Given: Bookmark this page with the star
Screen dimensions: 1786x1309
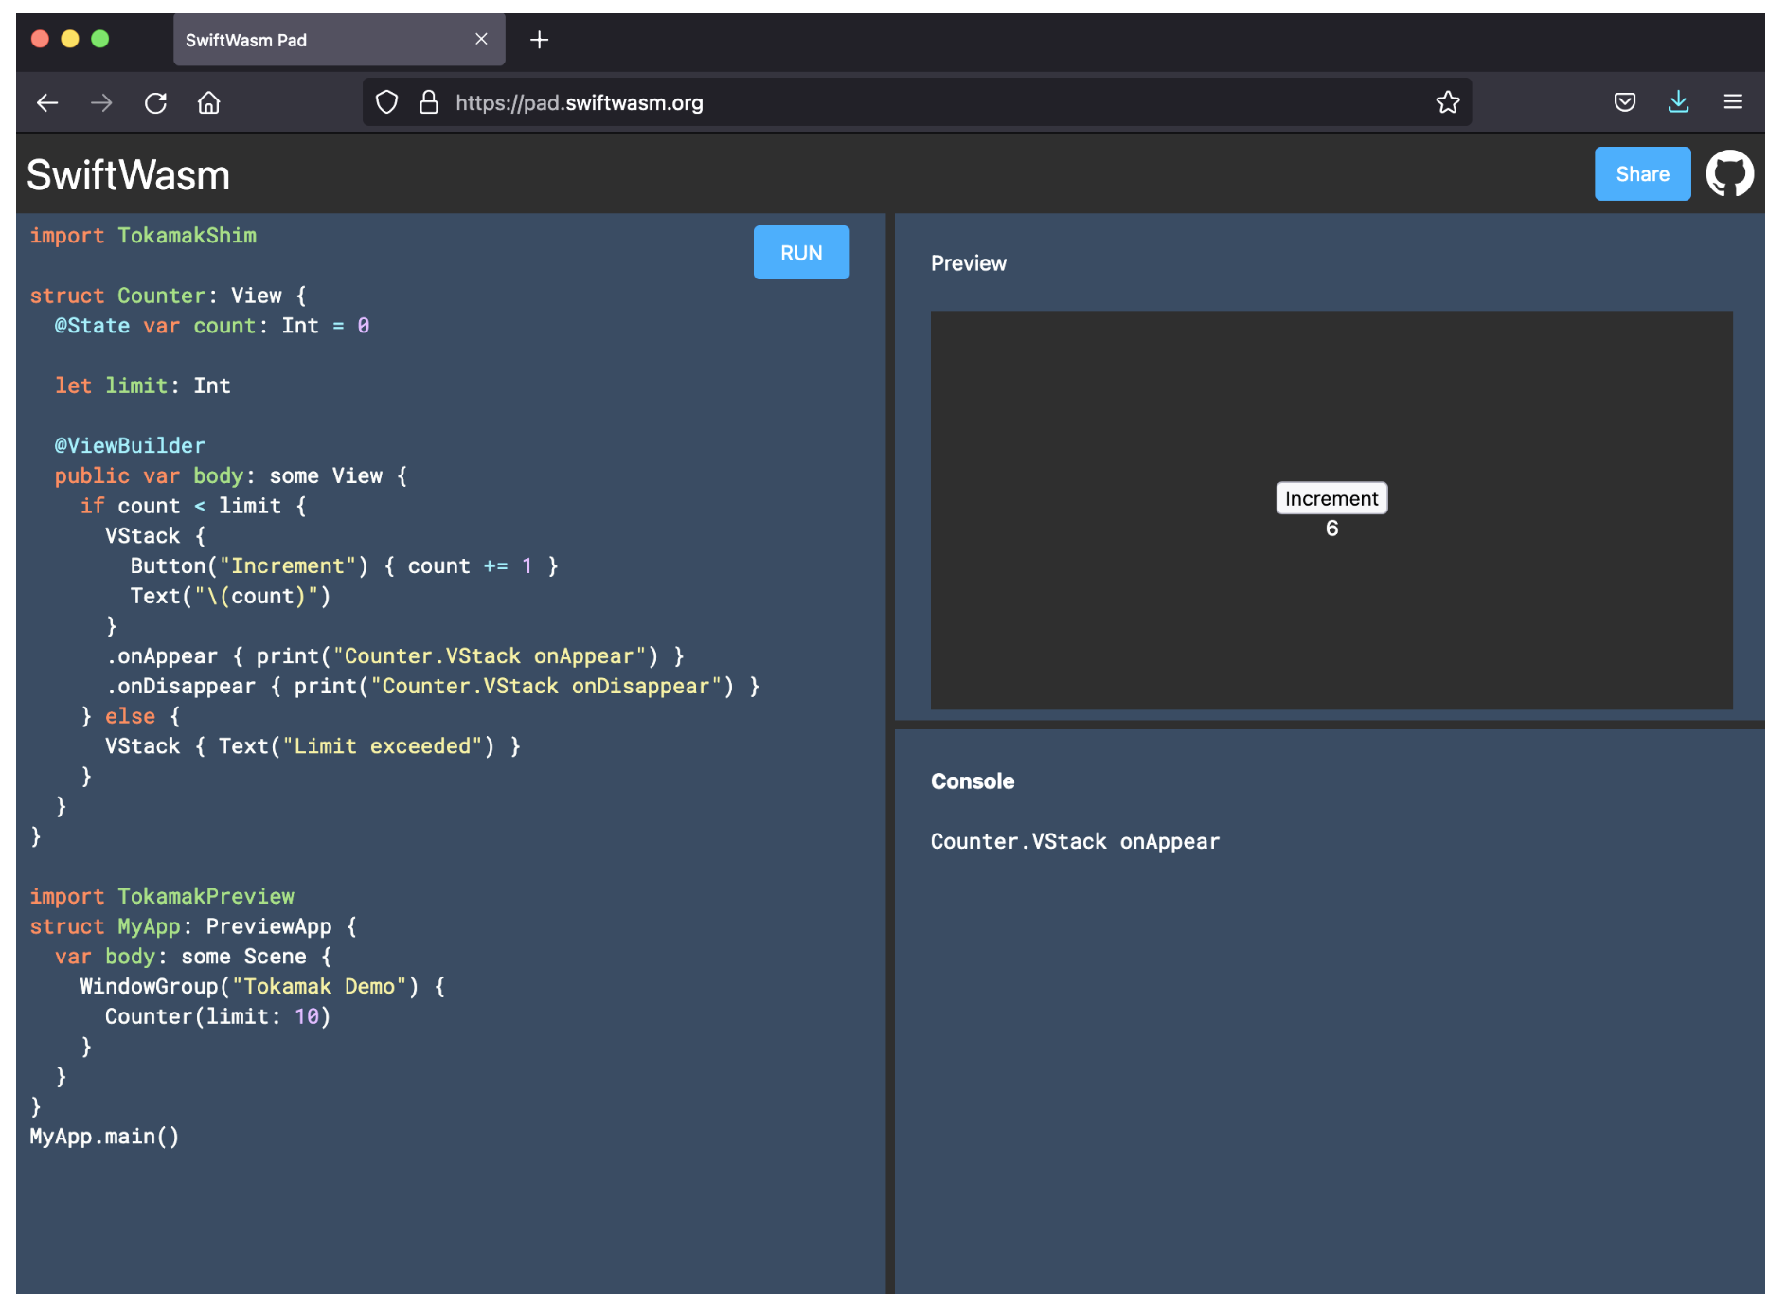Looking at the screenshot, I should point(1447,102).
